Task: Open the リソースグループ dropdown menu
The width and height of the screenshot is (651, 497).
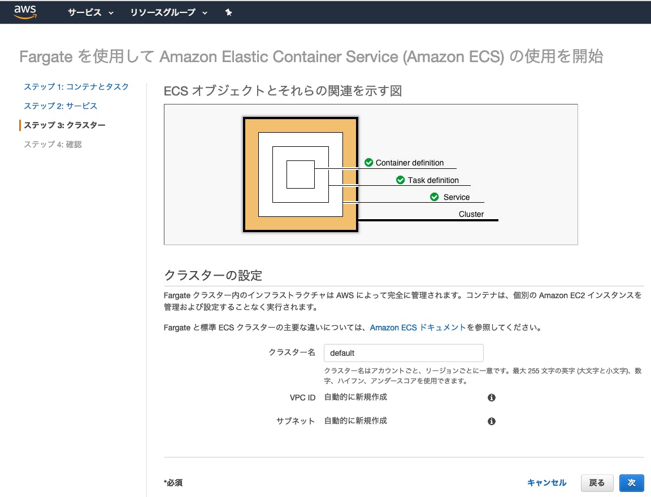Action: click(168, 12)
